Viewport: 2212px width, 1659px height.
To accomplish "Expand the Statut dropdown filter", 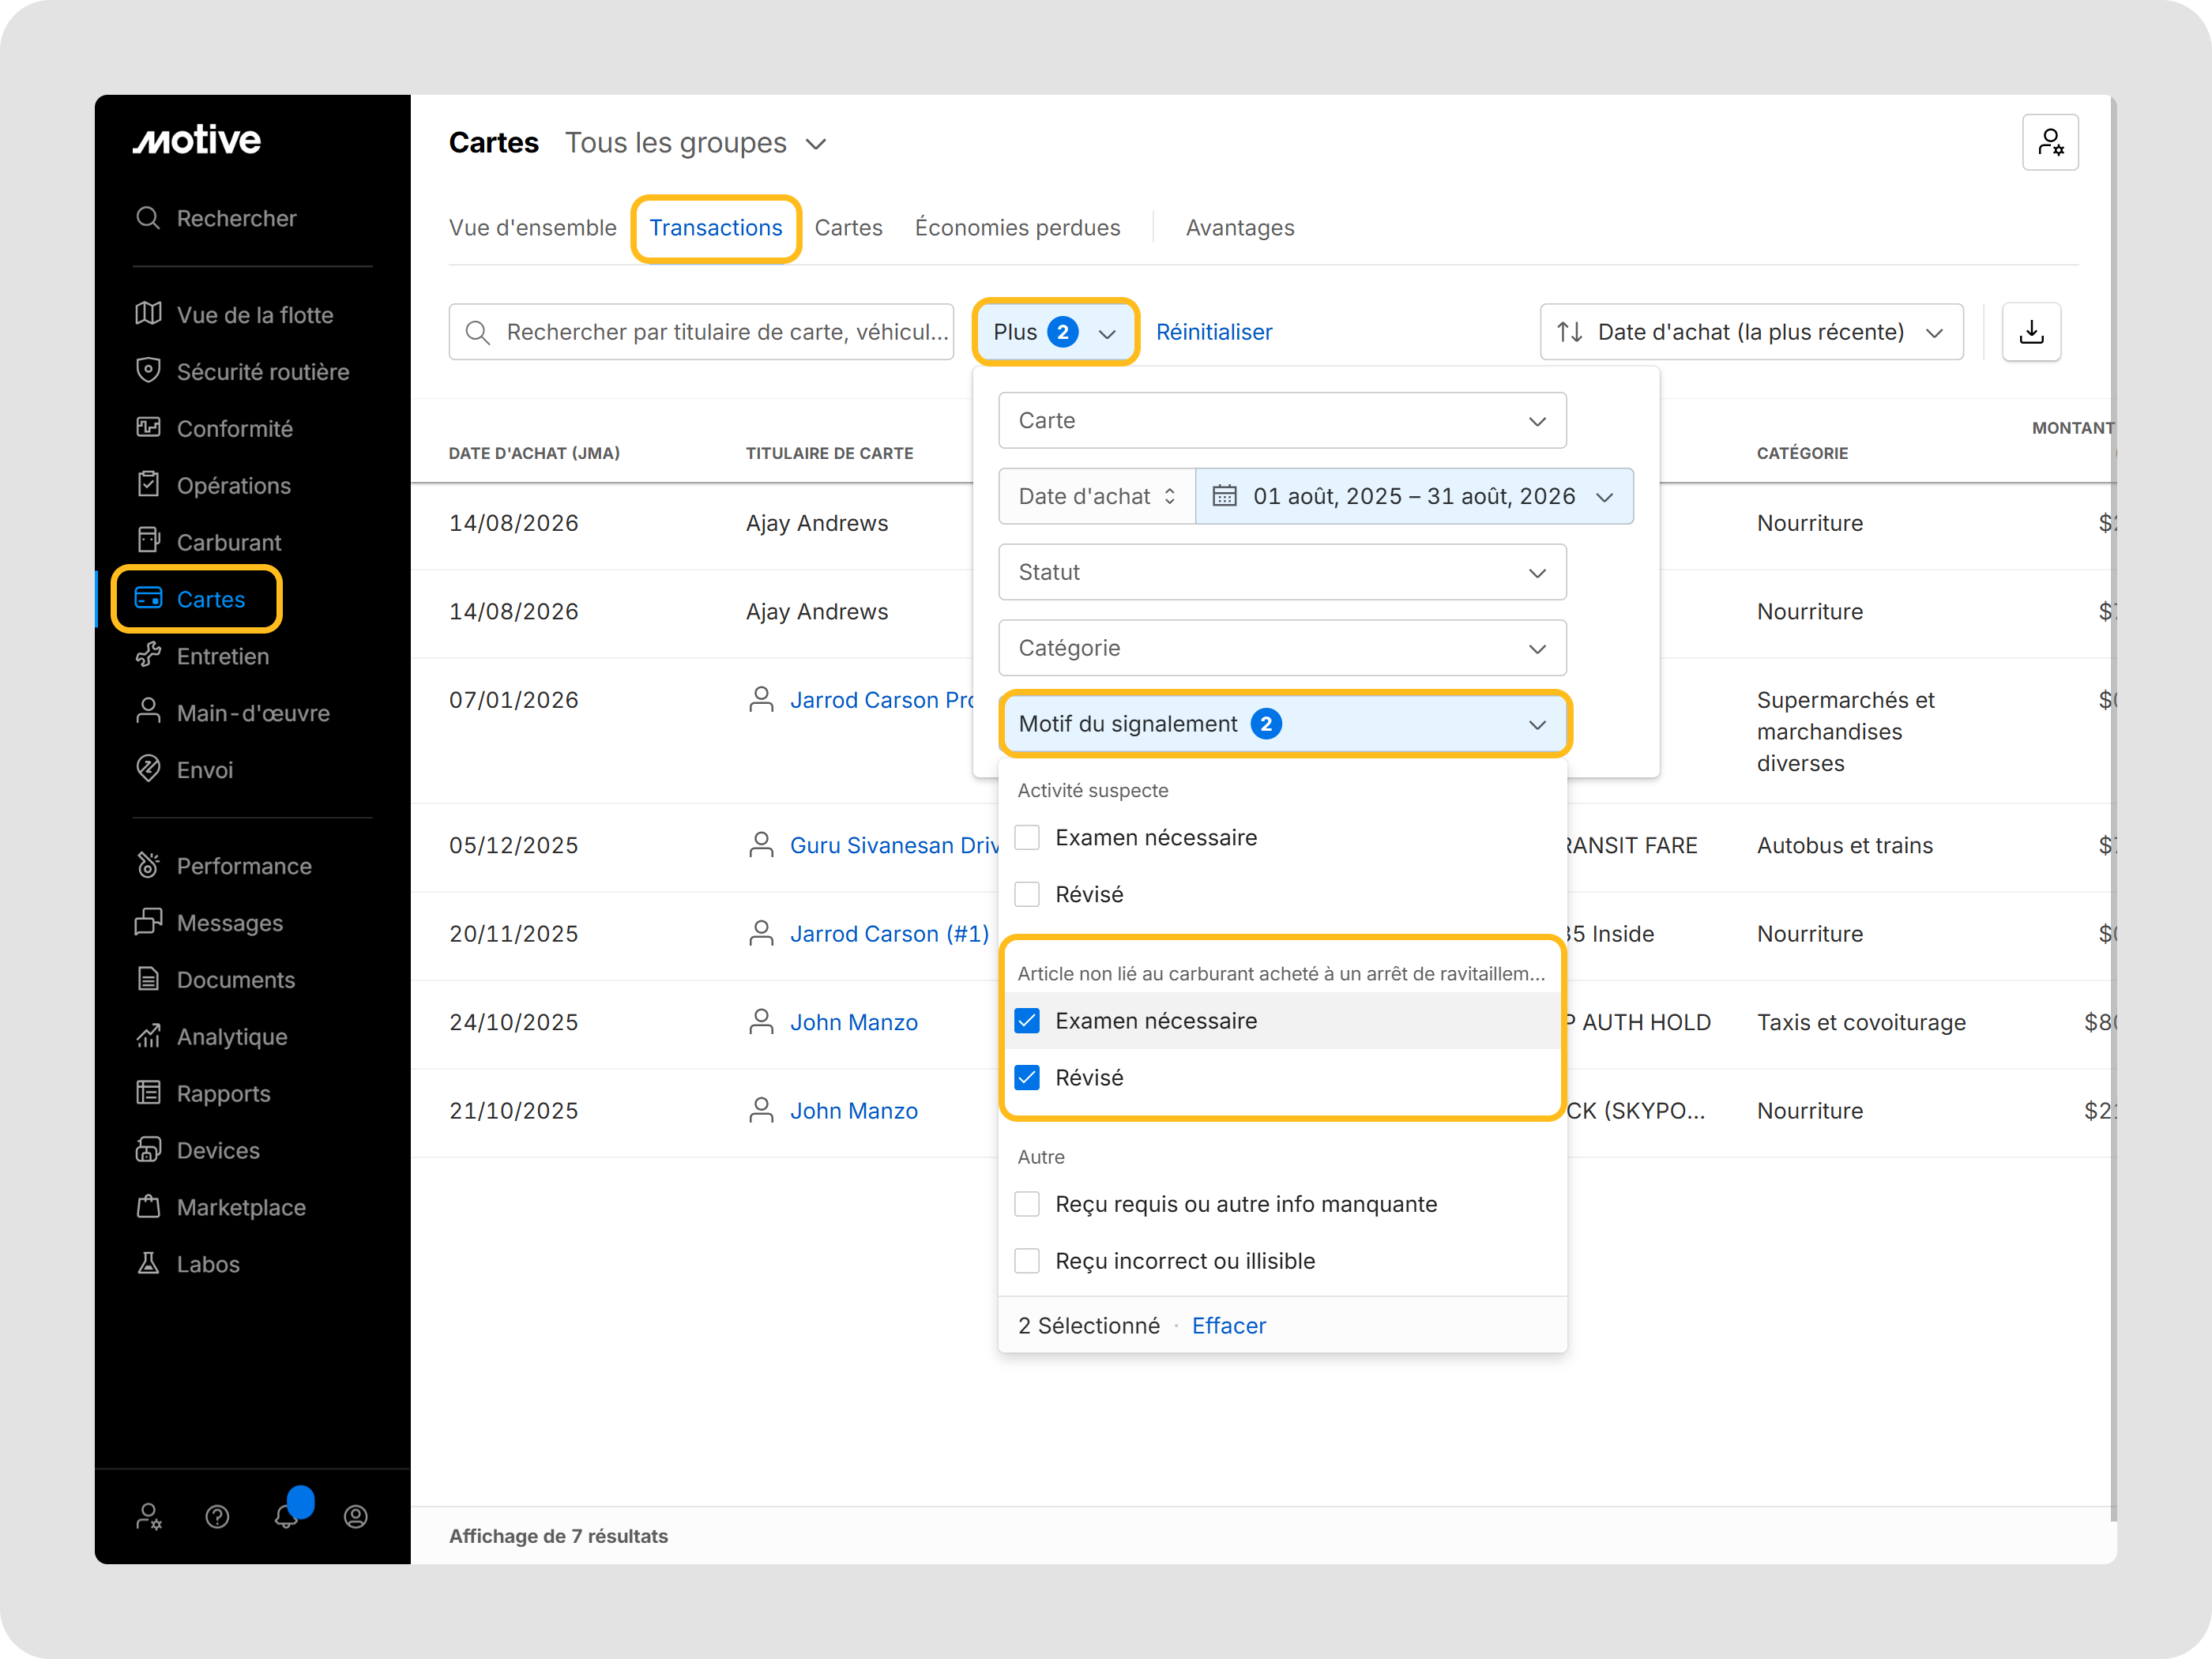I will [x=1282, y=572].
